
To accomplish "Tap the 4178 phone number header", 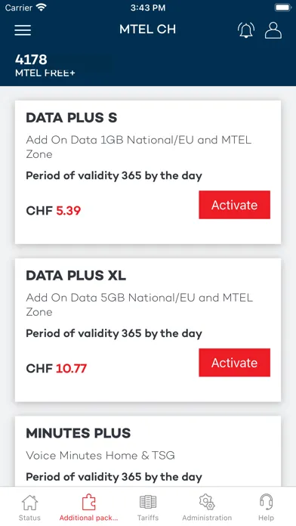I will click(31, 60).
